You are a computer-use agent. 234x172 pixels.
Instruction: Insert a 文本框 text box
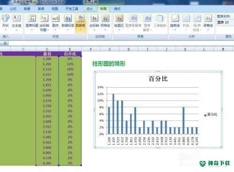[16, 22]
